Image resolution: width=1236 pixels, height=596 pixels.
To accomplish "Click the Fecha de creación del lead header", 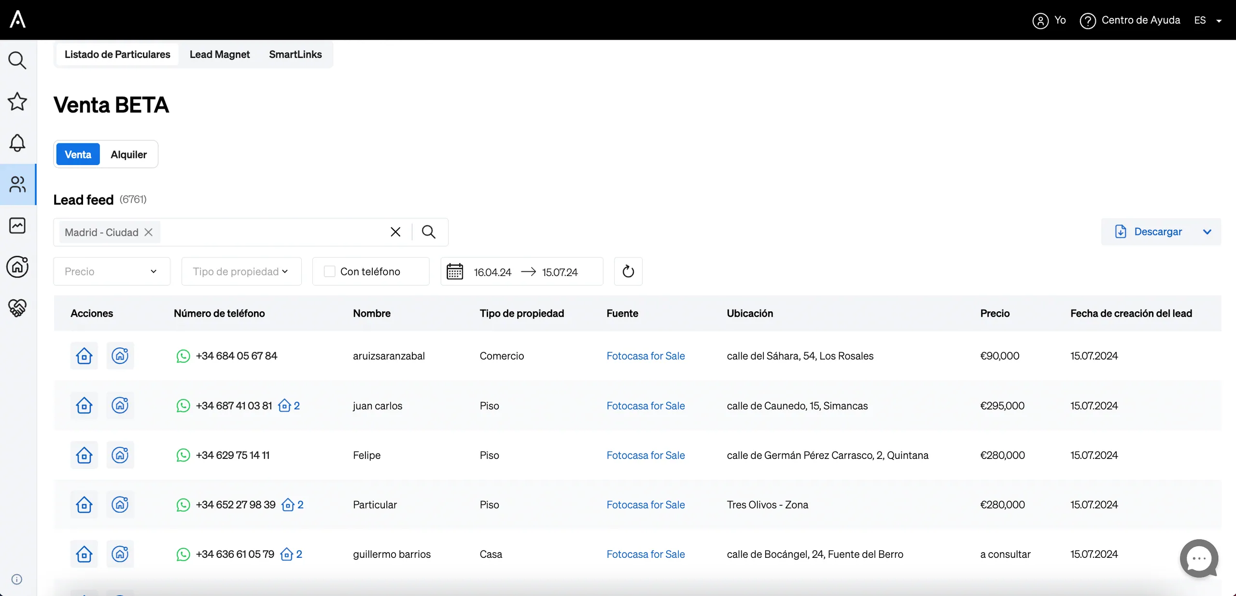I will pos(1131,313).
